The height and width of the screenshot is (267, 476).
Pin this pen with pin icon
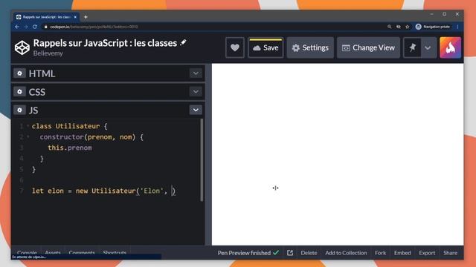click(x=412, y=47)
